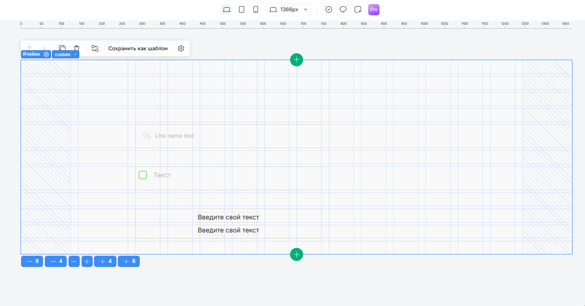Tick the Текст checkbox
The width and height of the screenshot is (585, 306).
coord(143,175)
